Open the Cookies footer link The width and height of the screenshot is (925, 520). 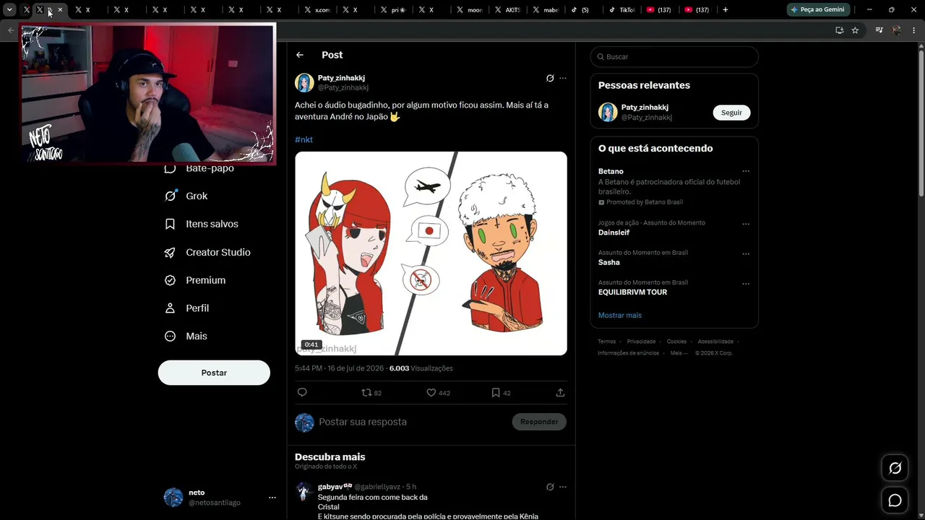[676, 342]
